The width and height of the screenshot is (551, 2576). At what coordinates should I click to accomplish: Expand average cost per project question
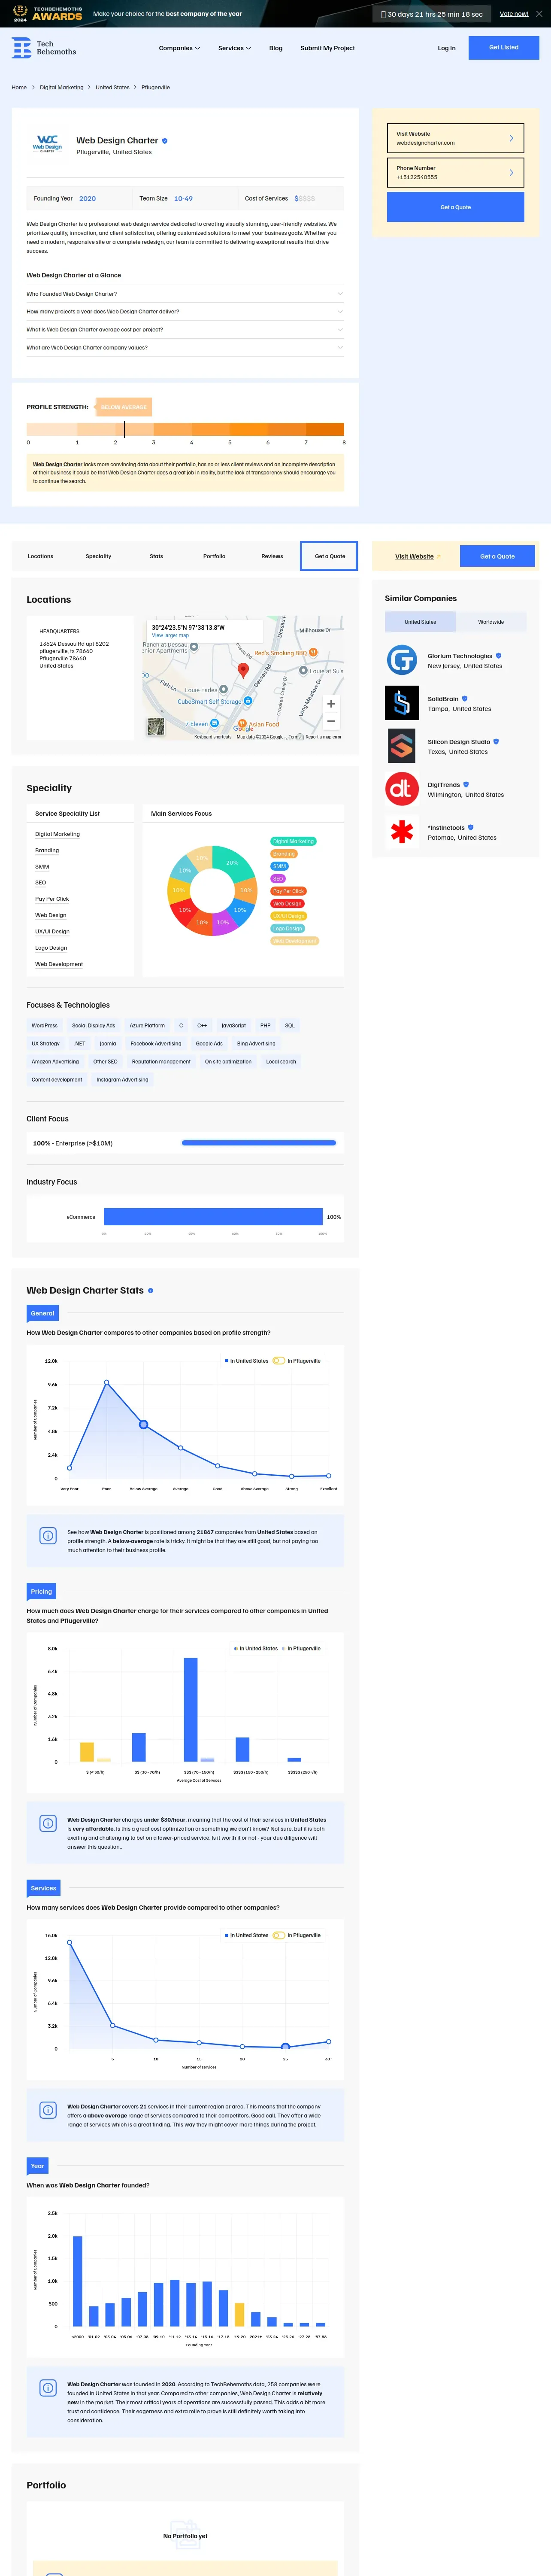click(185, 330)
